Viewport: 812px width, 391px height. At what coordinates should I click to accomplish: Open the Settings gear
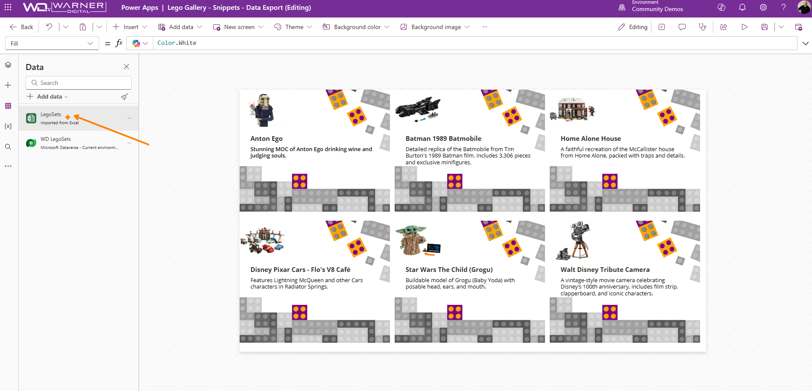(x=763, y=7)
